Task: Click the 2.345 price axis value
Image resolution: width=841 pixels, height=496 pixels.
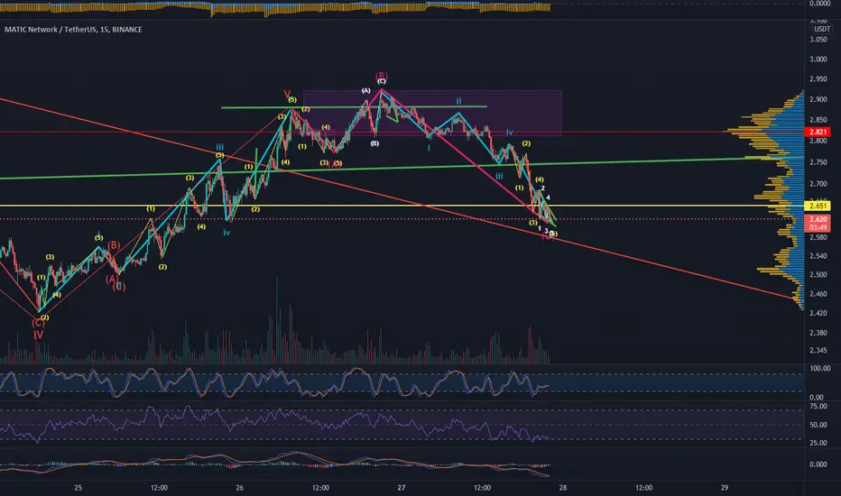Action: (818, 351)
